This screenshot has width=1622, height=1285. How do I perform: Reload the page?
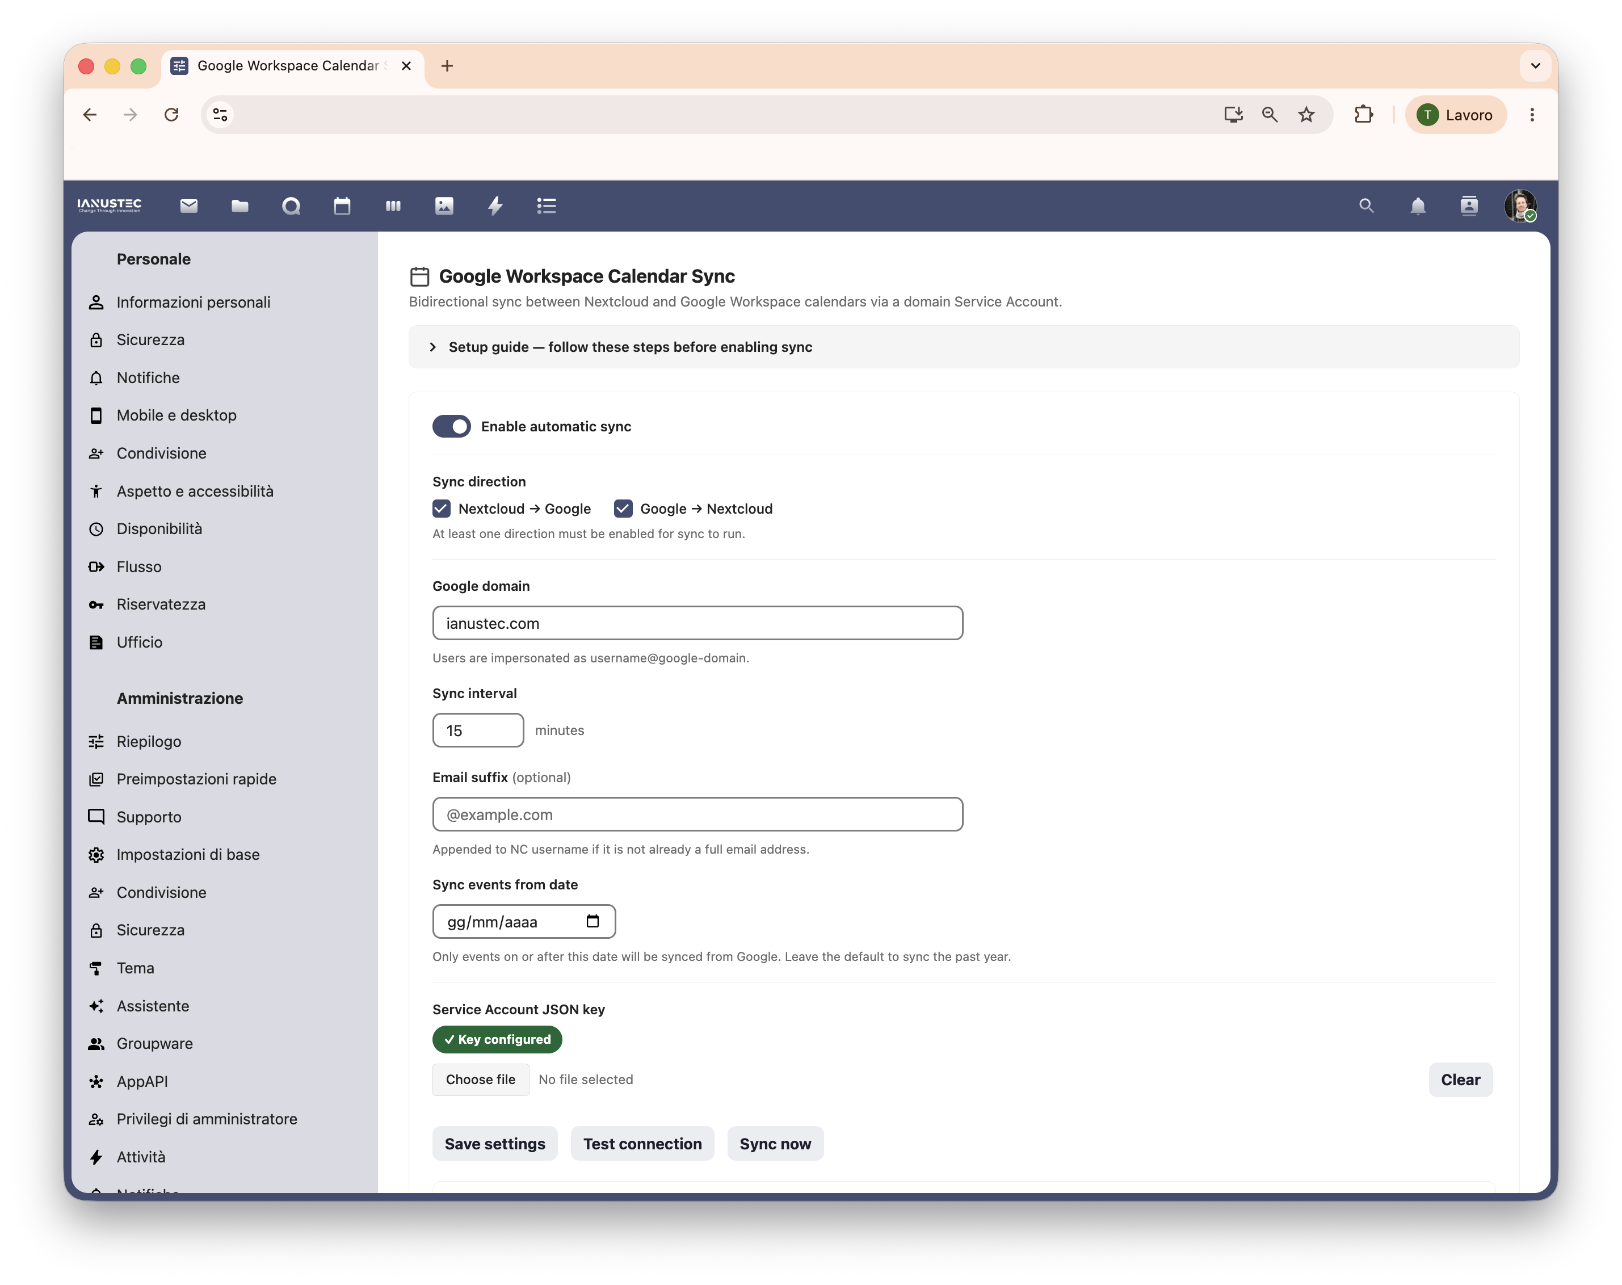171,114
